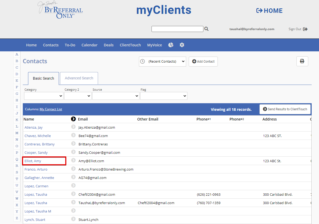319x224 pixels.
Task: Click arrow icon beside Chavez, Michelle
Action: pos(73,135)
